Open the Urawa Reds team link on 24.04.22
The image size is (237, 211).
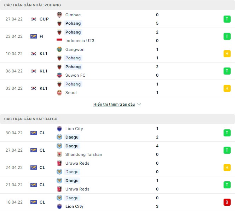click(x=77, y=163)
